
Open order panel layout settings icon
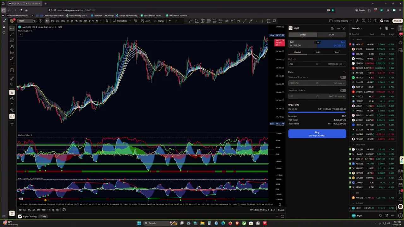333,28
